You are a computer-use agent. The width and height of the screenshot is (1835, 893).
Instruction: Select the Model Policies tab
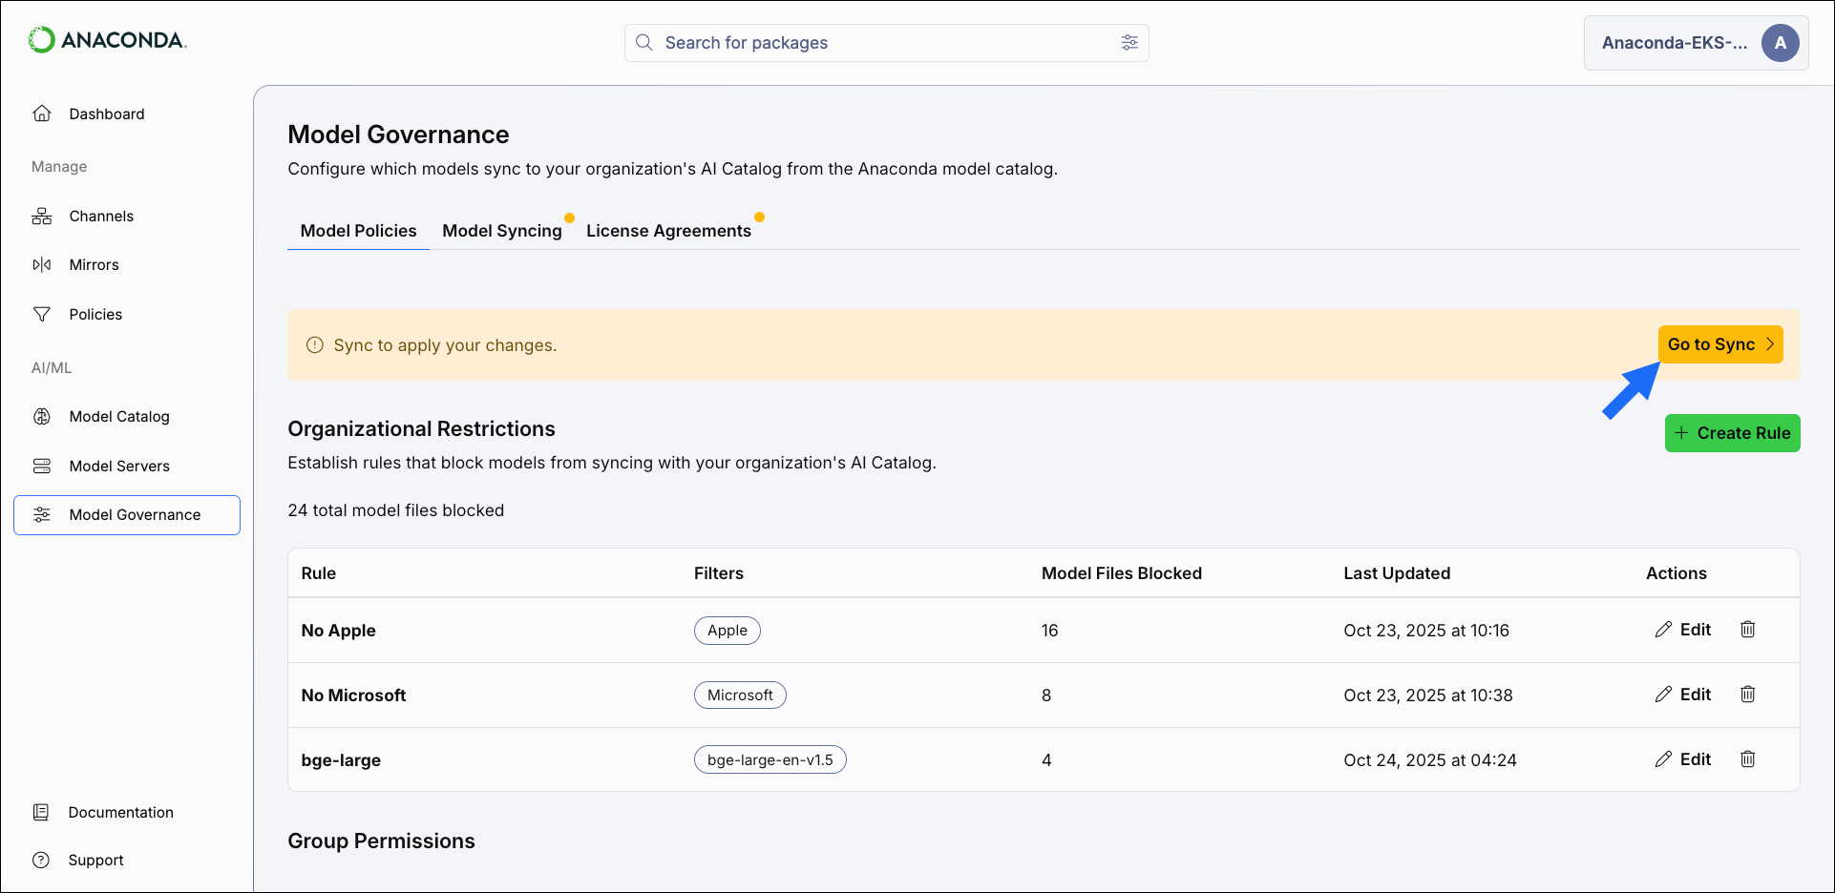pyautogui.click(x=358, y=231)
